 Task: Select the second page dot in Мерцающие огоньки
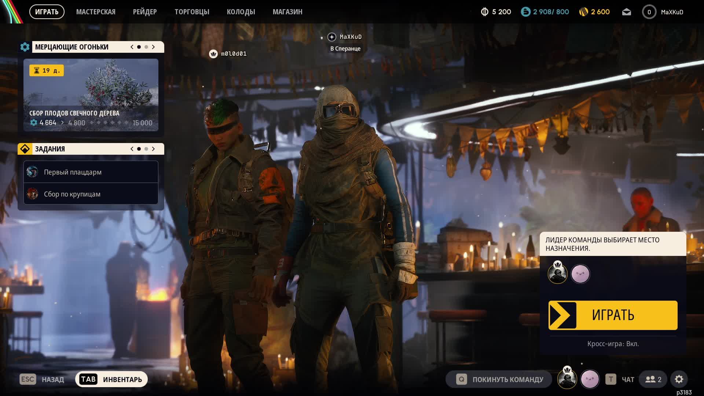point(146,47)
